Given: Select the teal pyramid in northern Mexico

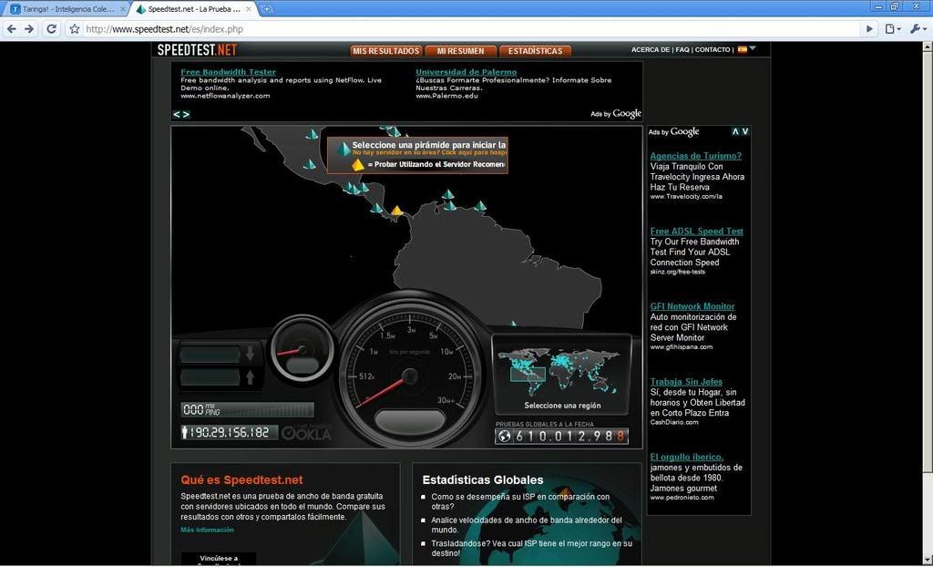Looking at the screenshot, I should [312, 135].
